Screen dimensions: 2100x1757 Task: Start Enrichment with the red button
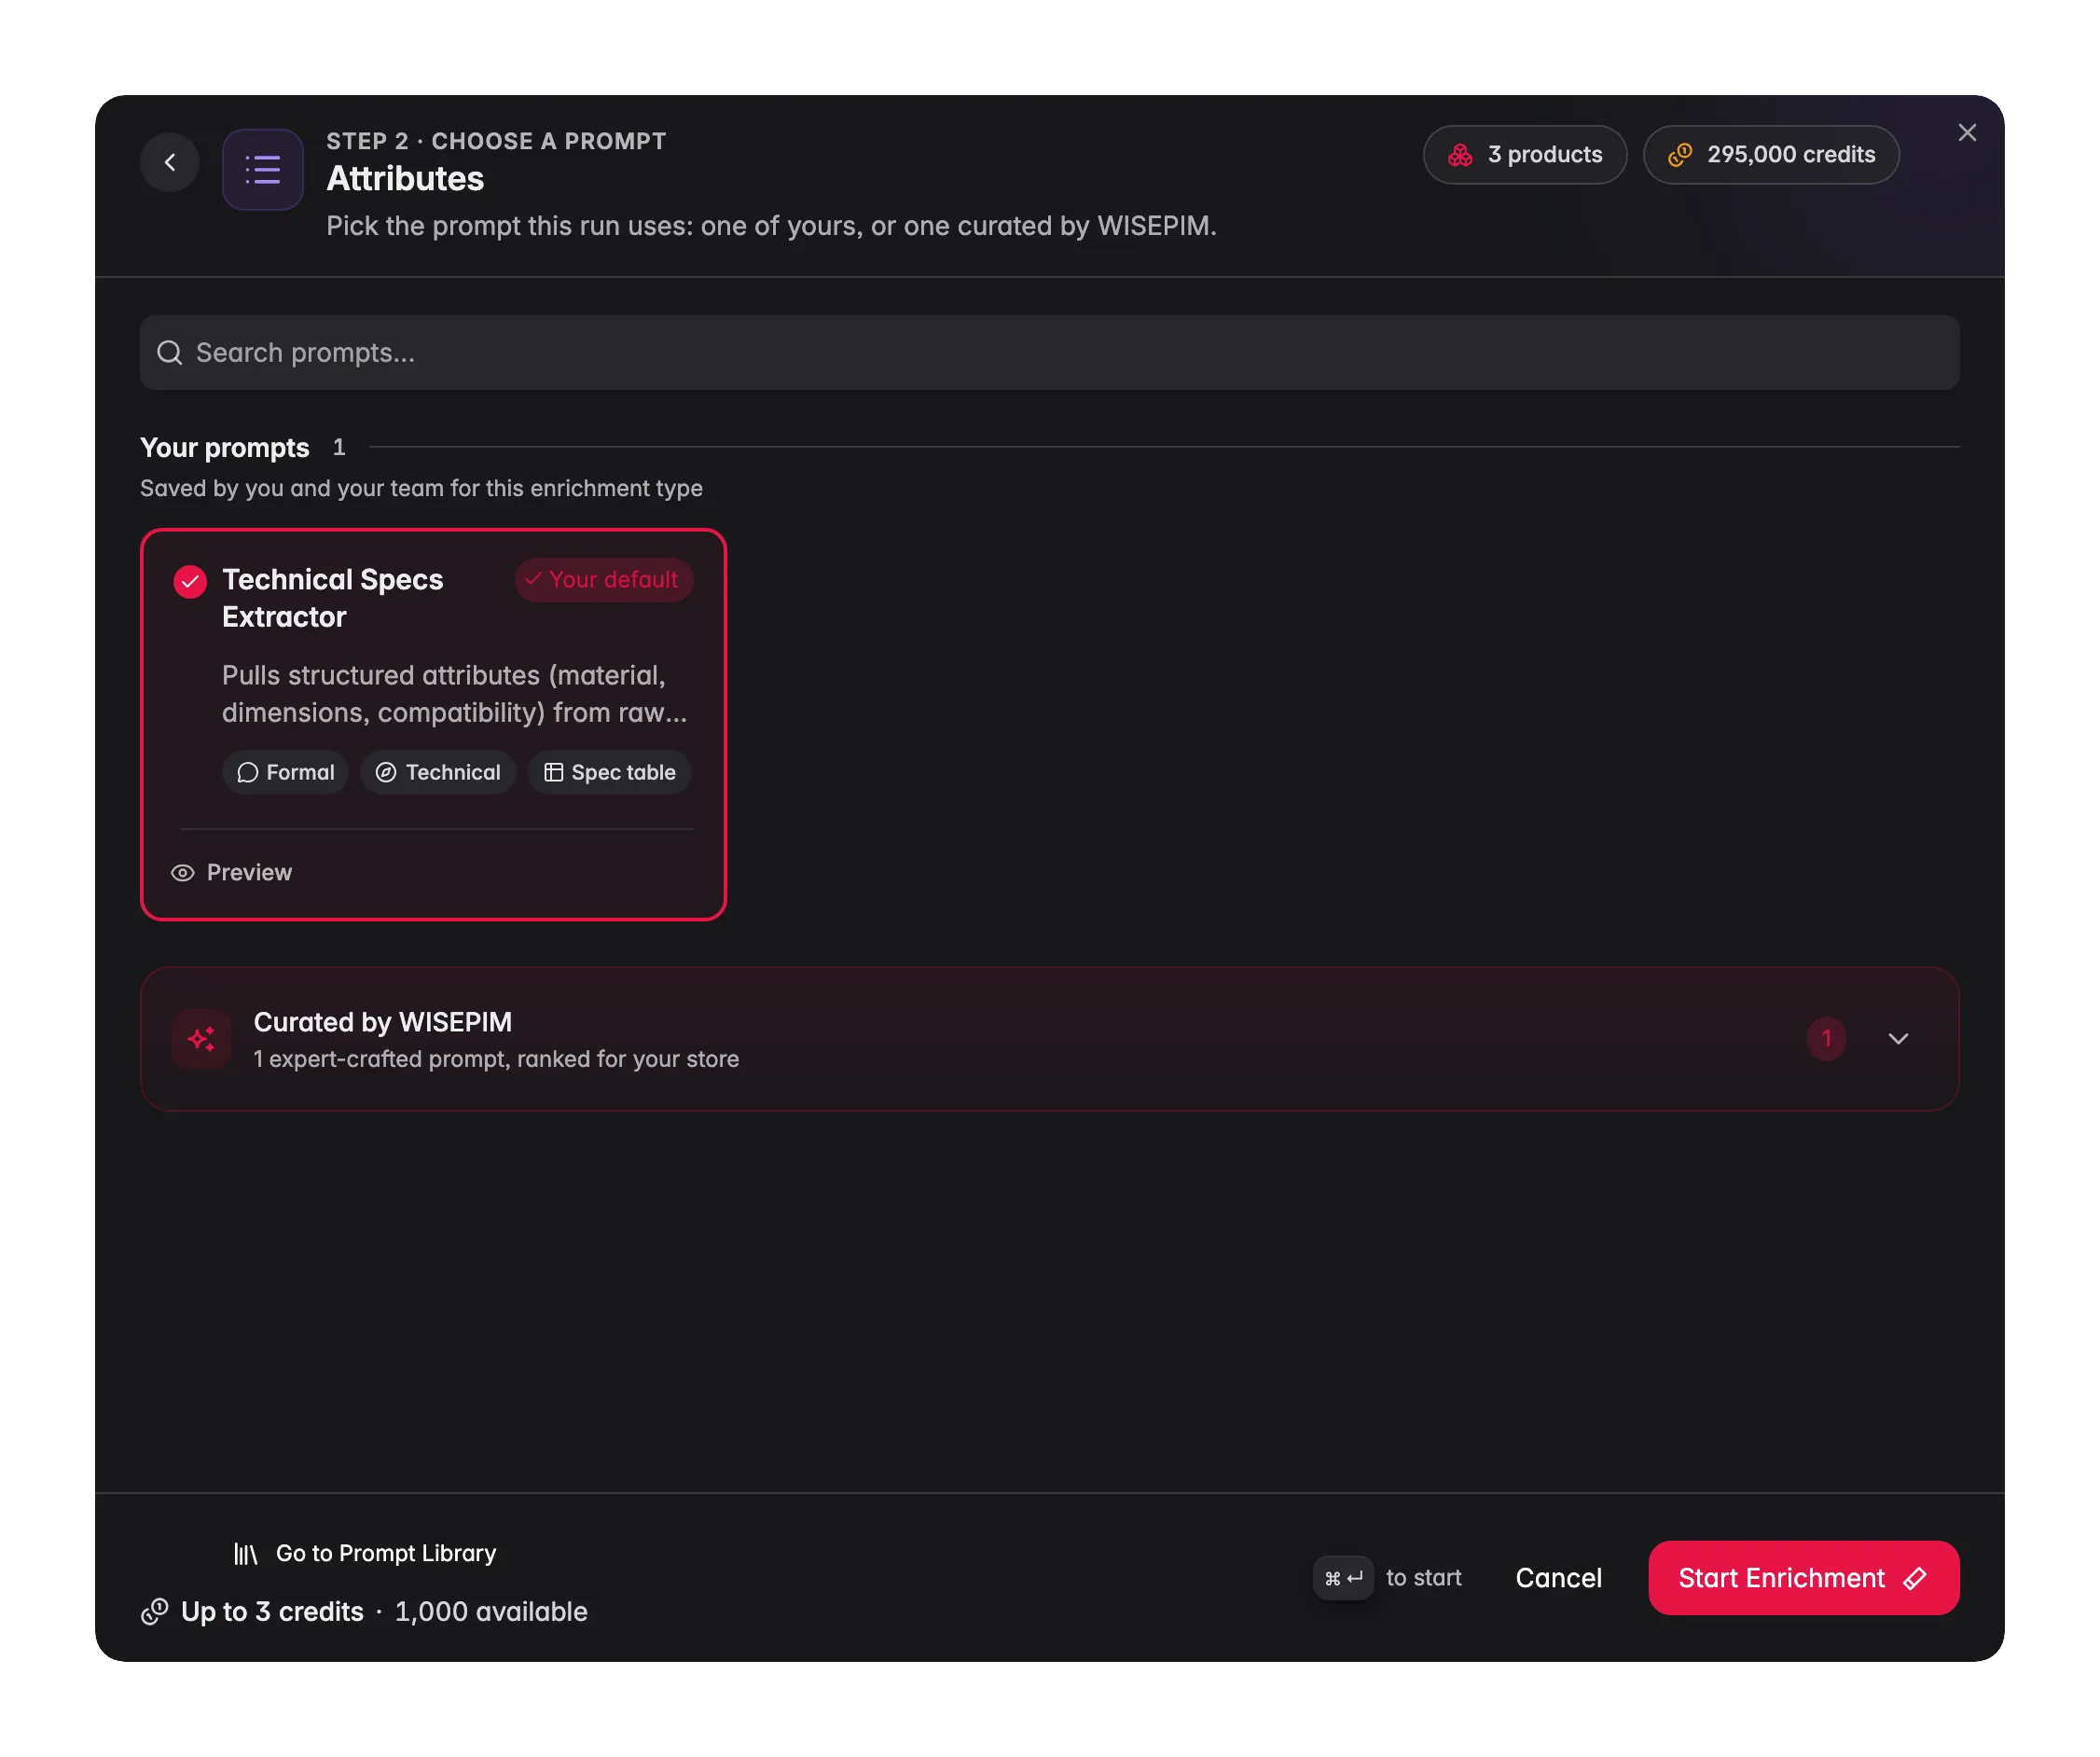pos(1804,1578)
